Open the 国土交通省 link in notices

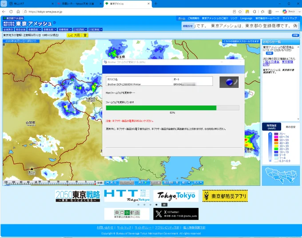272,62
